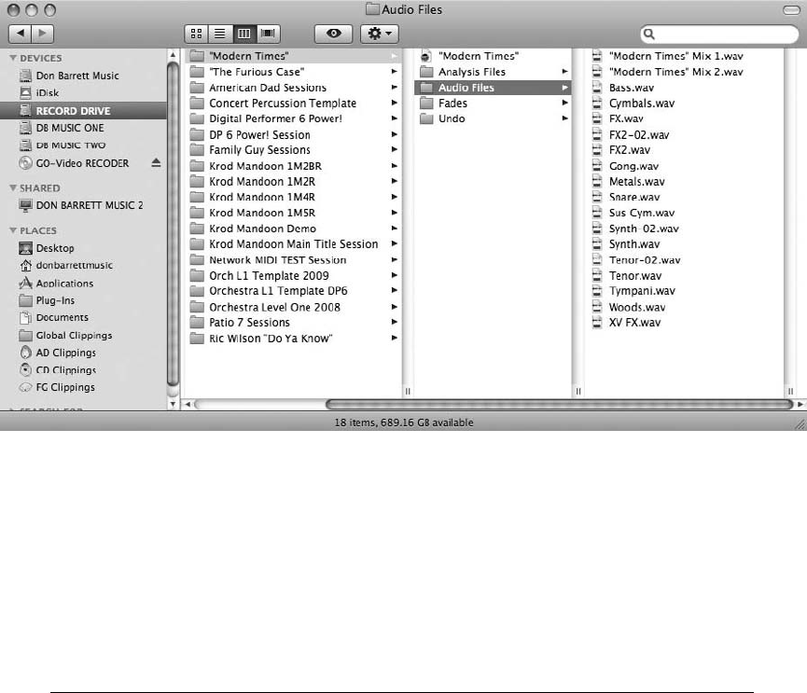Click the window resize corner grip
The height and width of the screenshot is (693, 807).
(800, 424)
